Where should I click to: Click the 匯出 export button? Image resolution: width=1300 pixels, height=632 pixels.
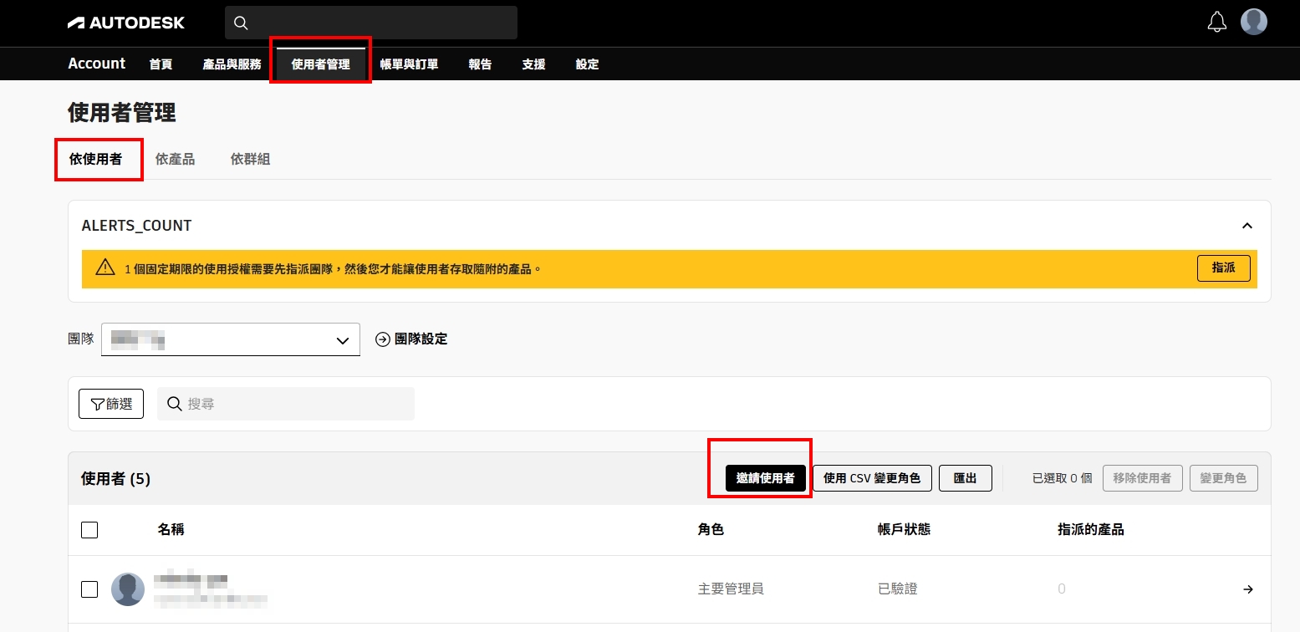965,478
